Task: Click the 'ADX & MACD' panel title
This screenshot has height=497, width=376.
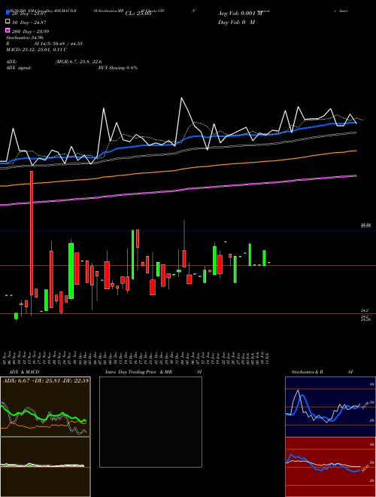Action: pos(24,372)
